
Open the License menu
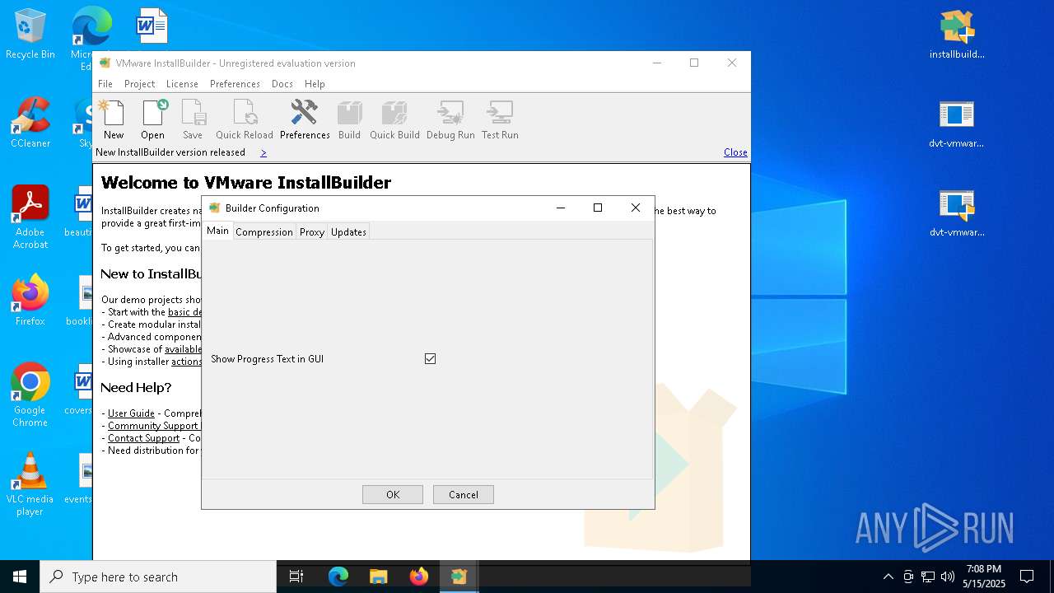pos(182,84)
